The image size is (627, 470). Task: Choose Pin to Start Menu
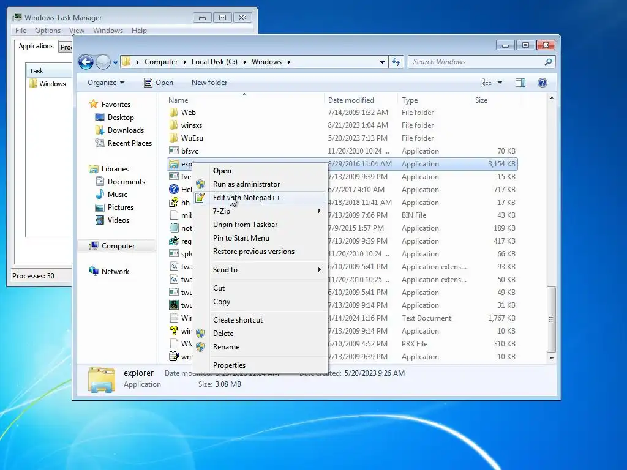(260, 238)
